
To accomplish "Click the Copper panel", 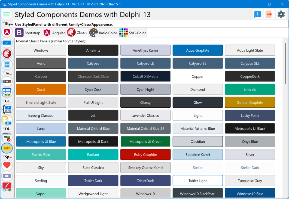I will point(197,76).
